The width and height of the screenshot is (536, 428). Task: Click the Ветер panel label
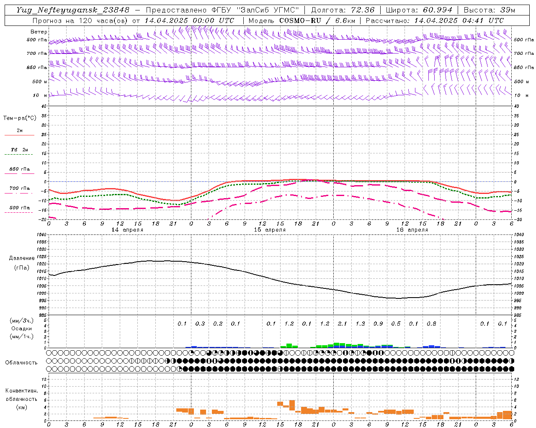point(39,32)
